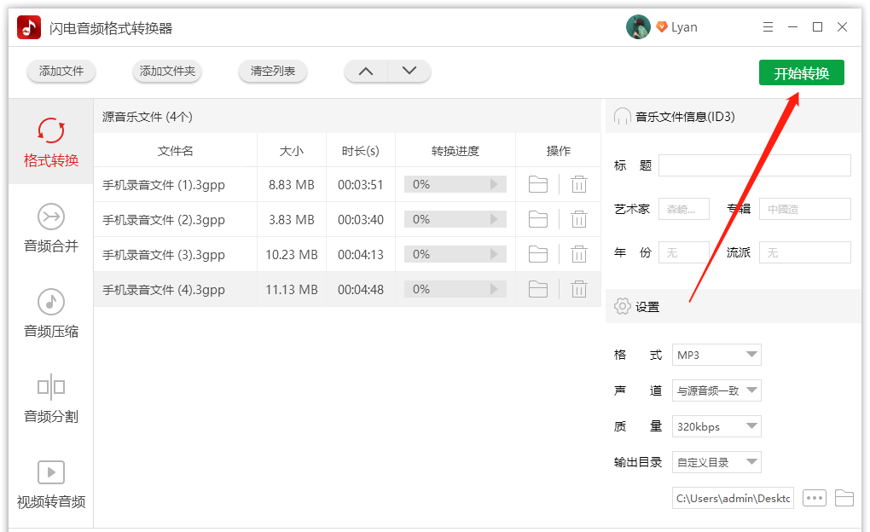Delete 手机录音文件 (2).3gpp from the list
This screenshot has width=870, height=532.
click(x=579, y=218)
